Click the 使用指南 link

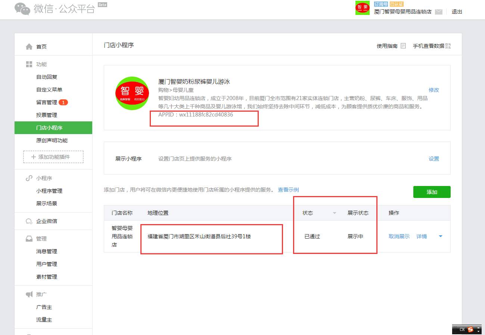pos(387,46)
